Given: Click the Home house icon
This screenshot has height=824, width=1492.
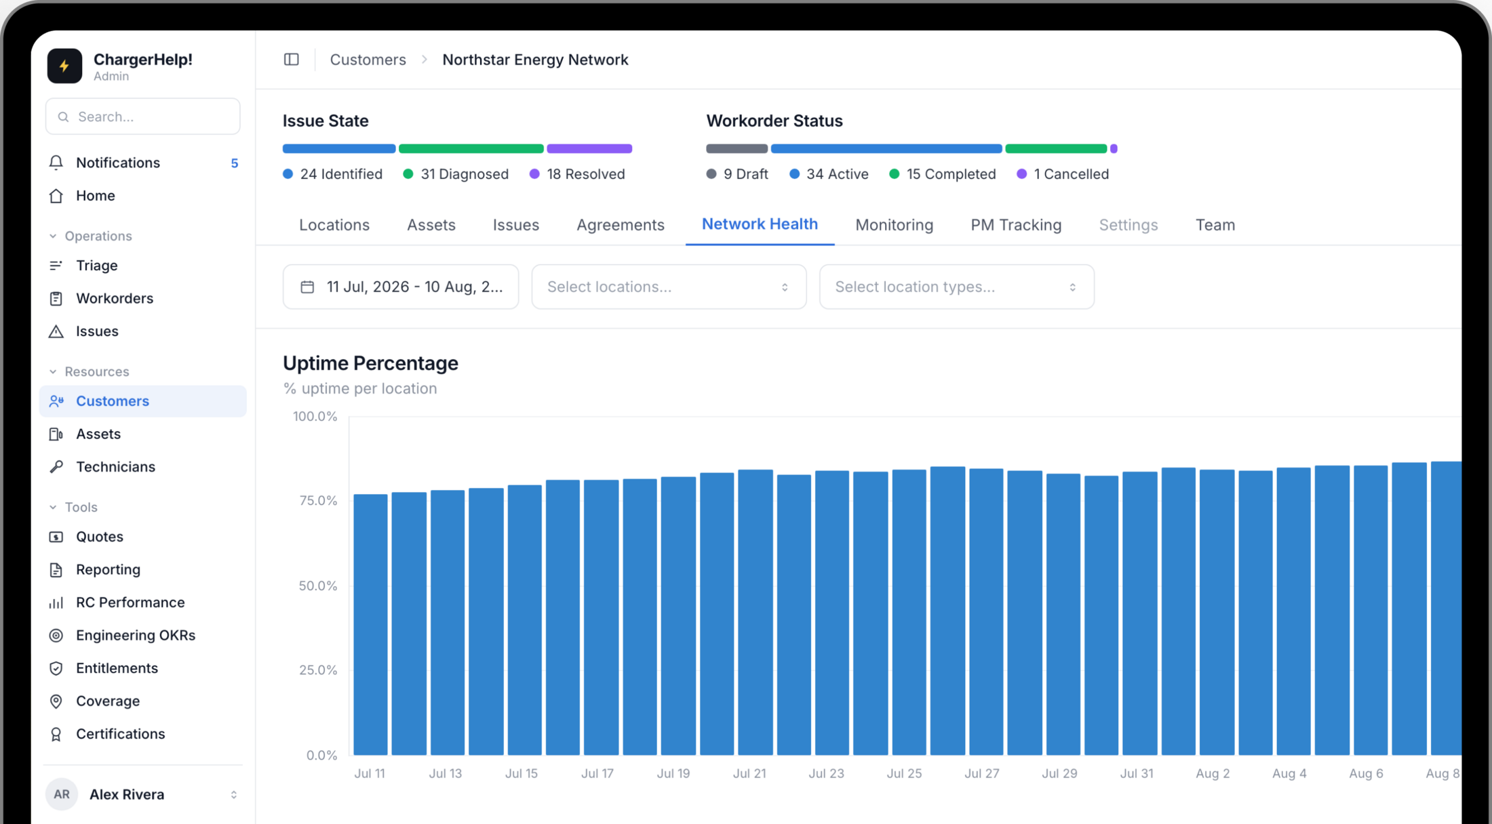Looking at the screenshot, I should 56,196.
